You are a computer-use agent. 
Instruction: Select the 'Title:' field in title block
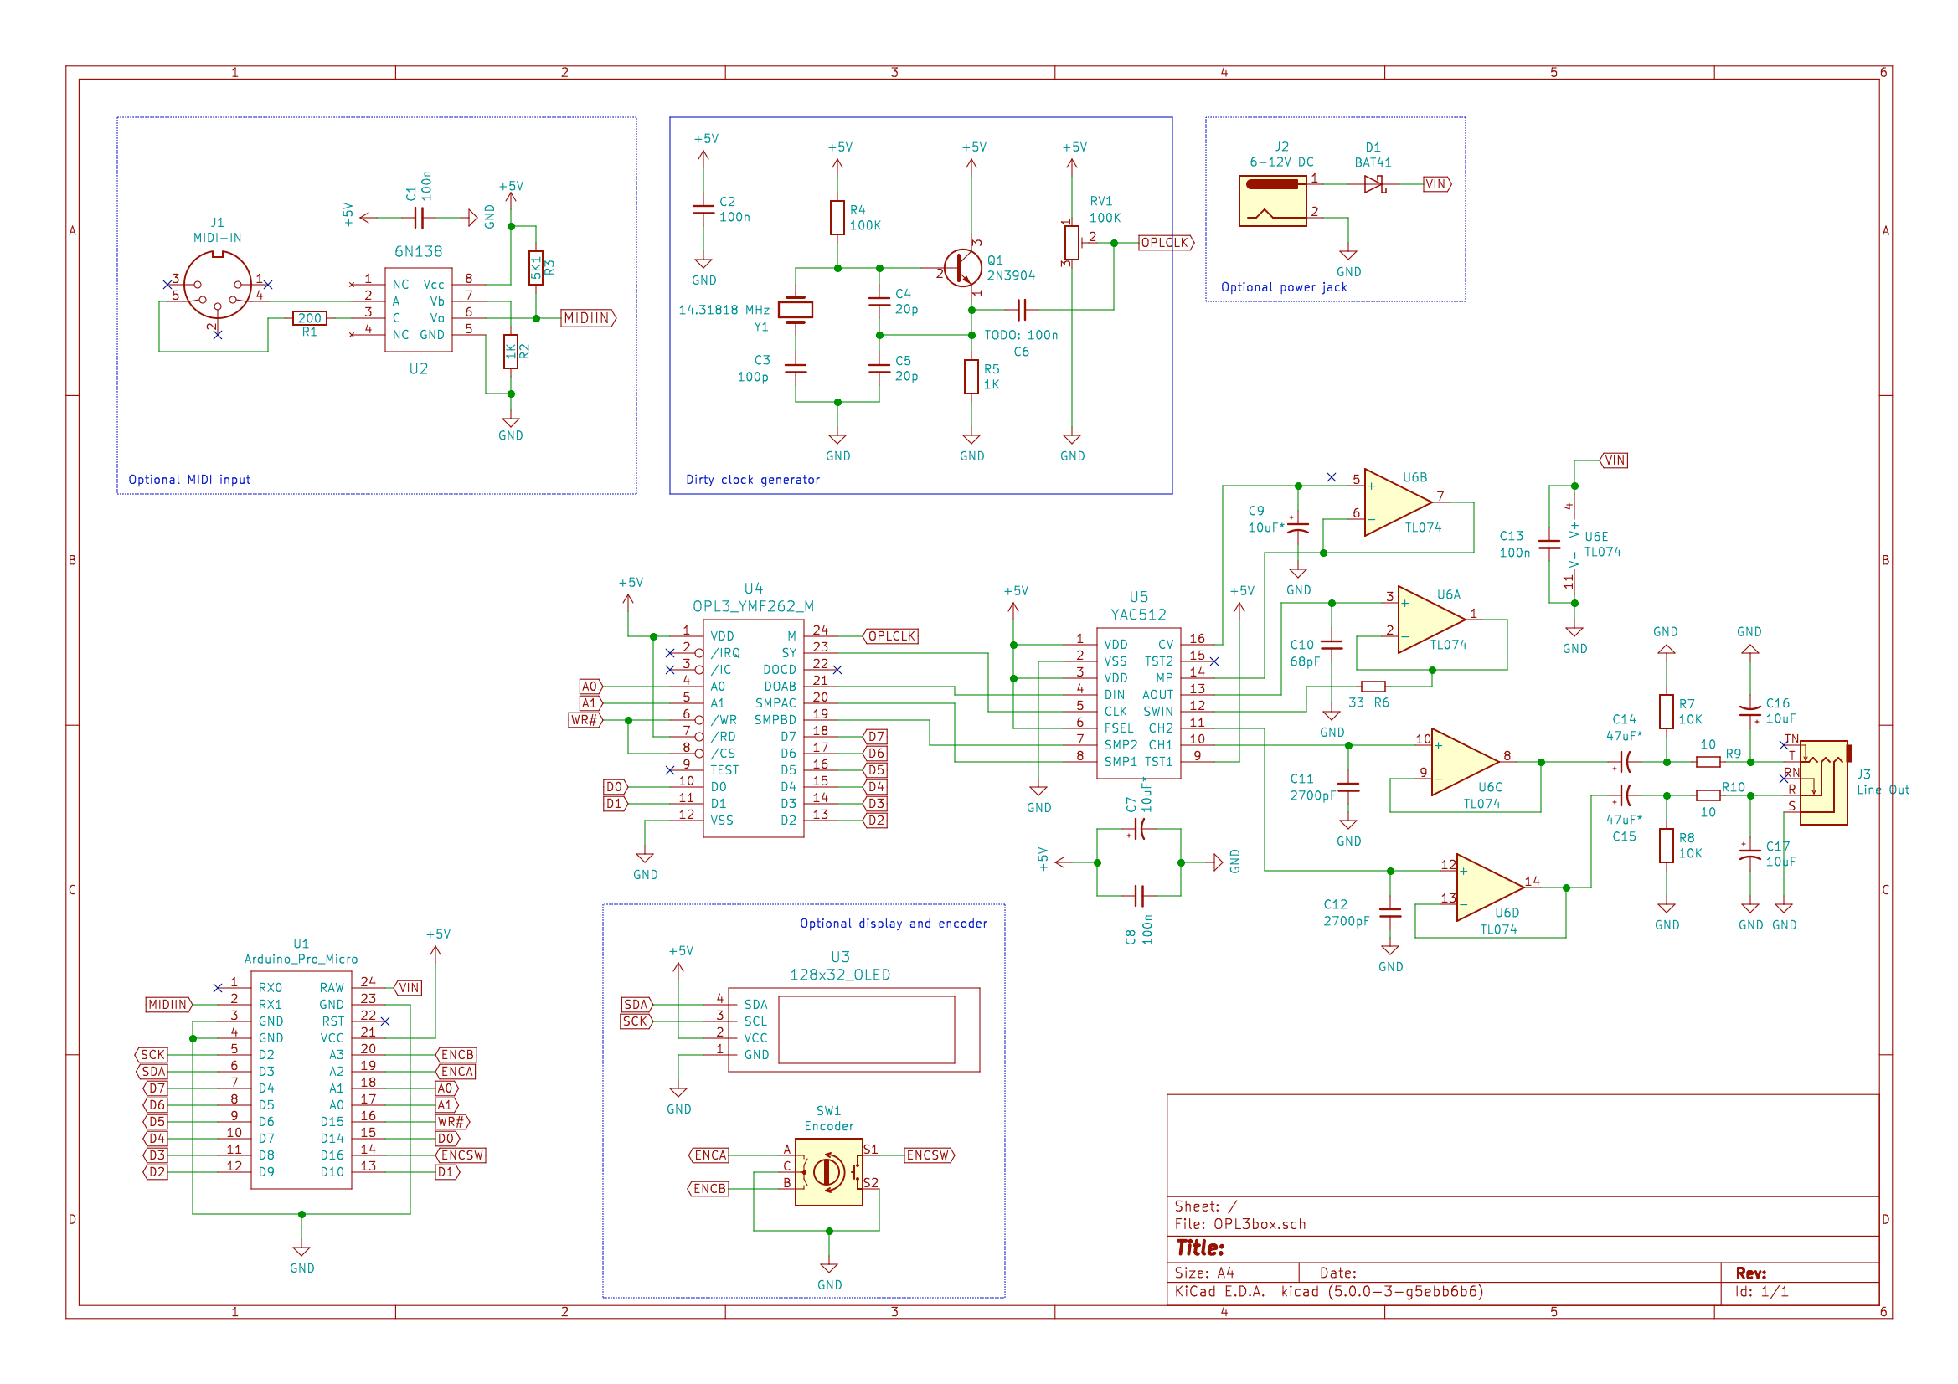[x=1200, y=1248]
